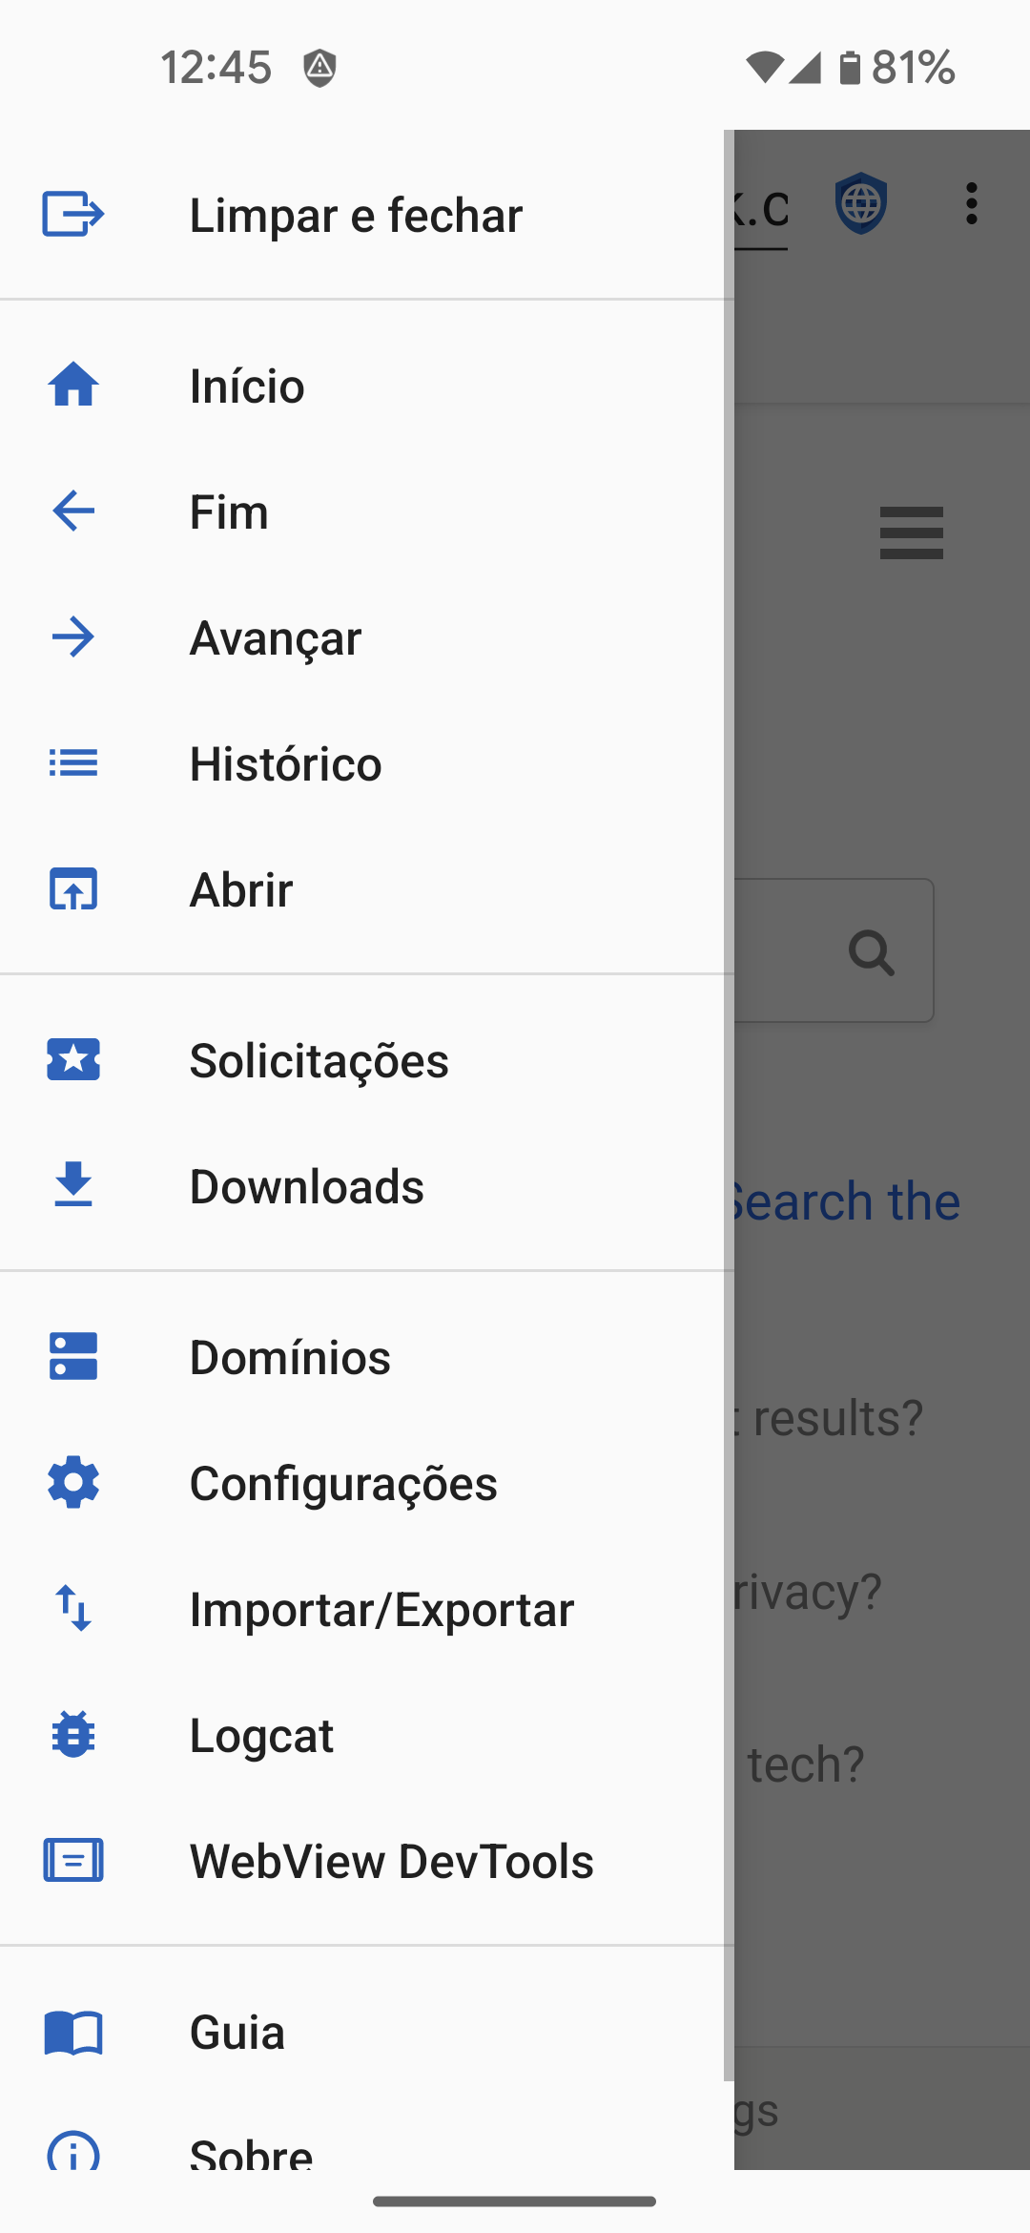
Task: Choose Importar/Exportar from the drawer
Action: click(x=381, y=1609)
